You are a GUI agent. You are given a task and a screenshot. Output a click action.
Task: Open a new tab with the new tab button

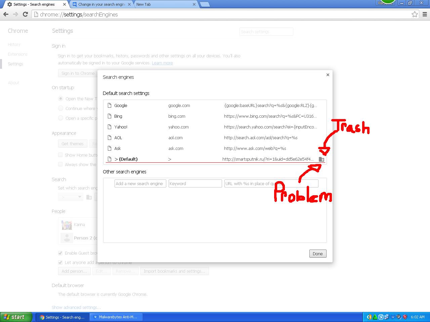[x=205, y=4]
